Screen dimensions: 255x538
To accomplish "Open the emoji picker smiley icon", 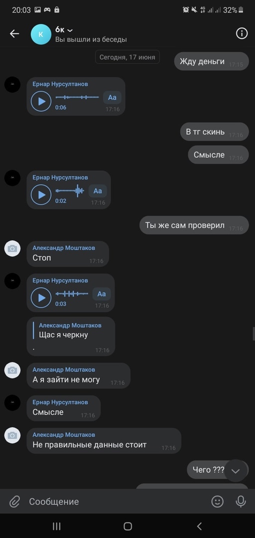I will coord(217,502).
